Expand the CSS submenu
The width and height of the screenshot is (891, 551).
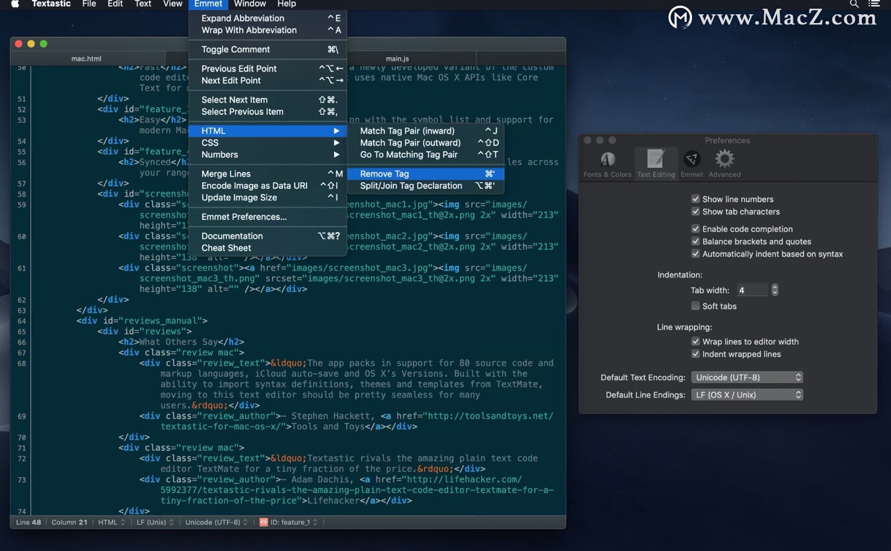tap(267, 143)
